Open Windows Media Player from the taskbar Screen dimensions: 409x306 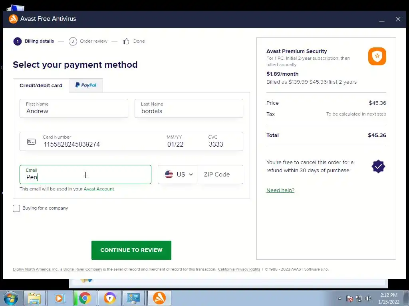tap(60, 298)
